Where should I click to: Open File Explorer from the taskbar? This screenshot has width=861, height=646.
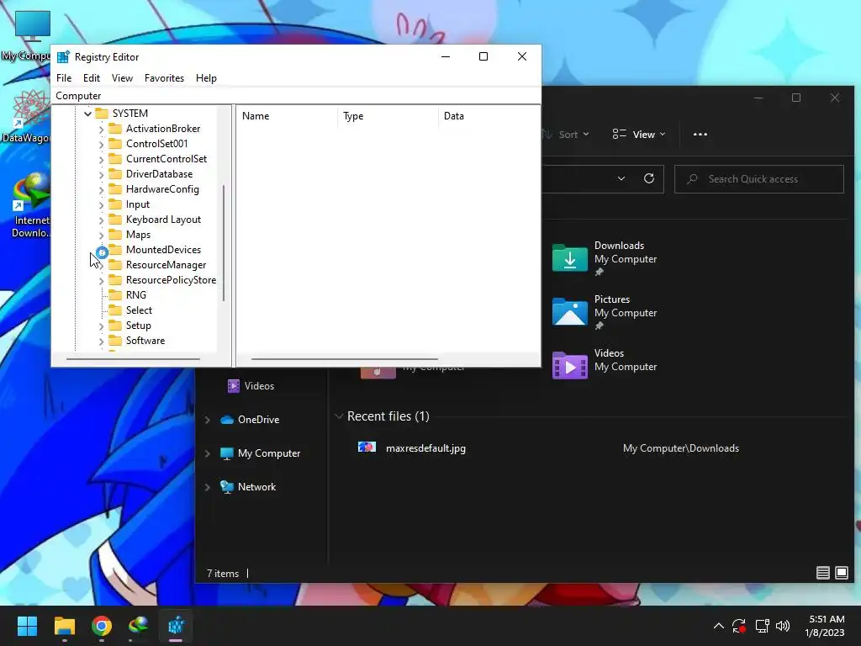(64, 626)
